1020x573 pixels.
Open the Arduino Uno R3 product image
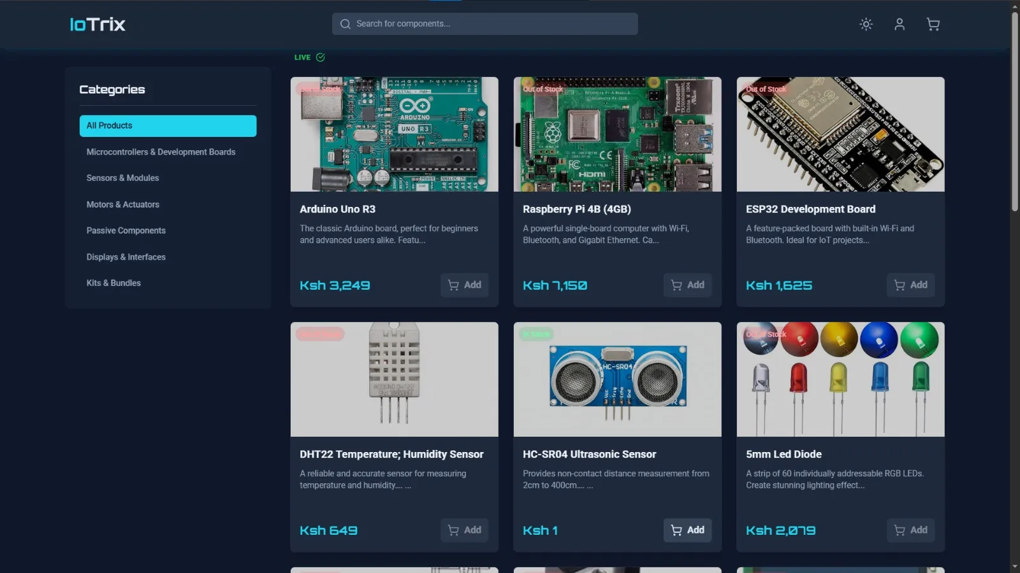[395, 134]
